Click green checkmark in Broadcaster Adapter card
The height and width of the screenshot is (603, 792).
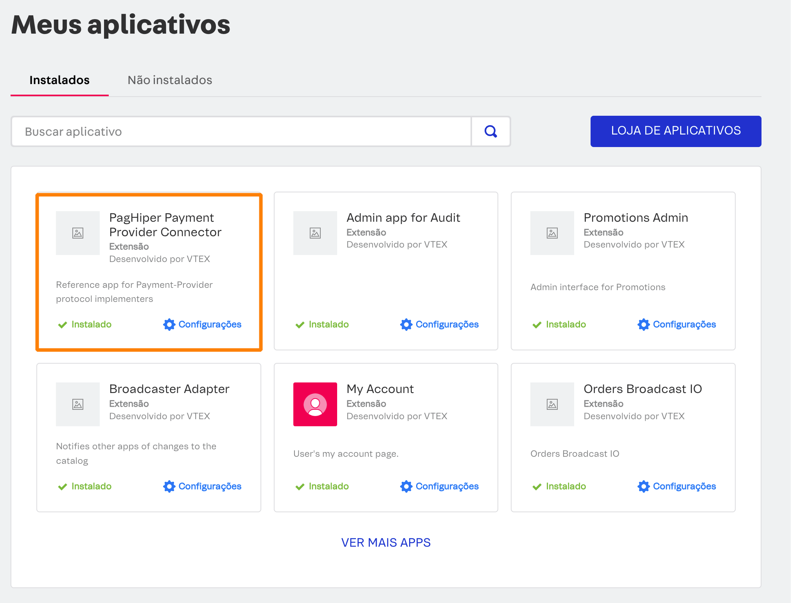coord(63,487)
